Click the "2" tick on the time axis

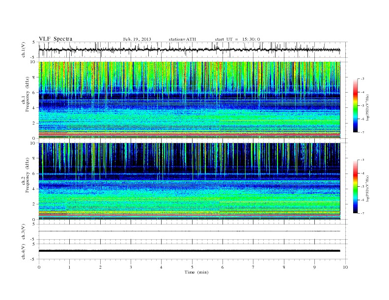coord(100,267)
